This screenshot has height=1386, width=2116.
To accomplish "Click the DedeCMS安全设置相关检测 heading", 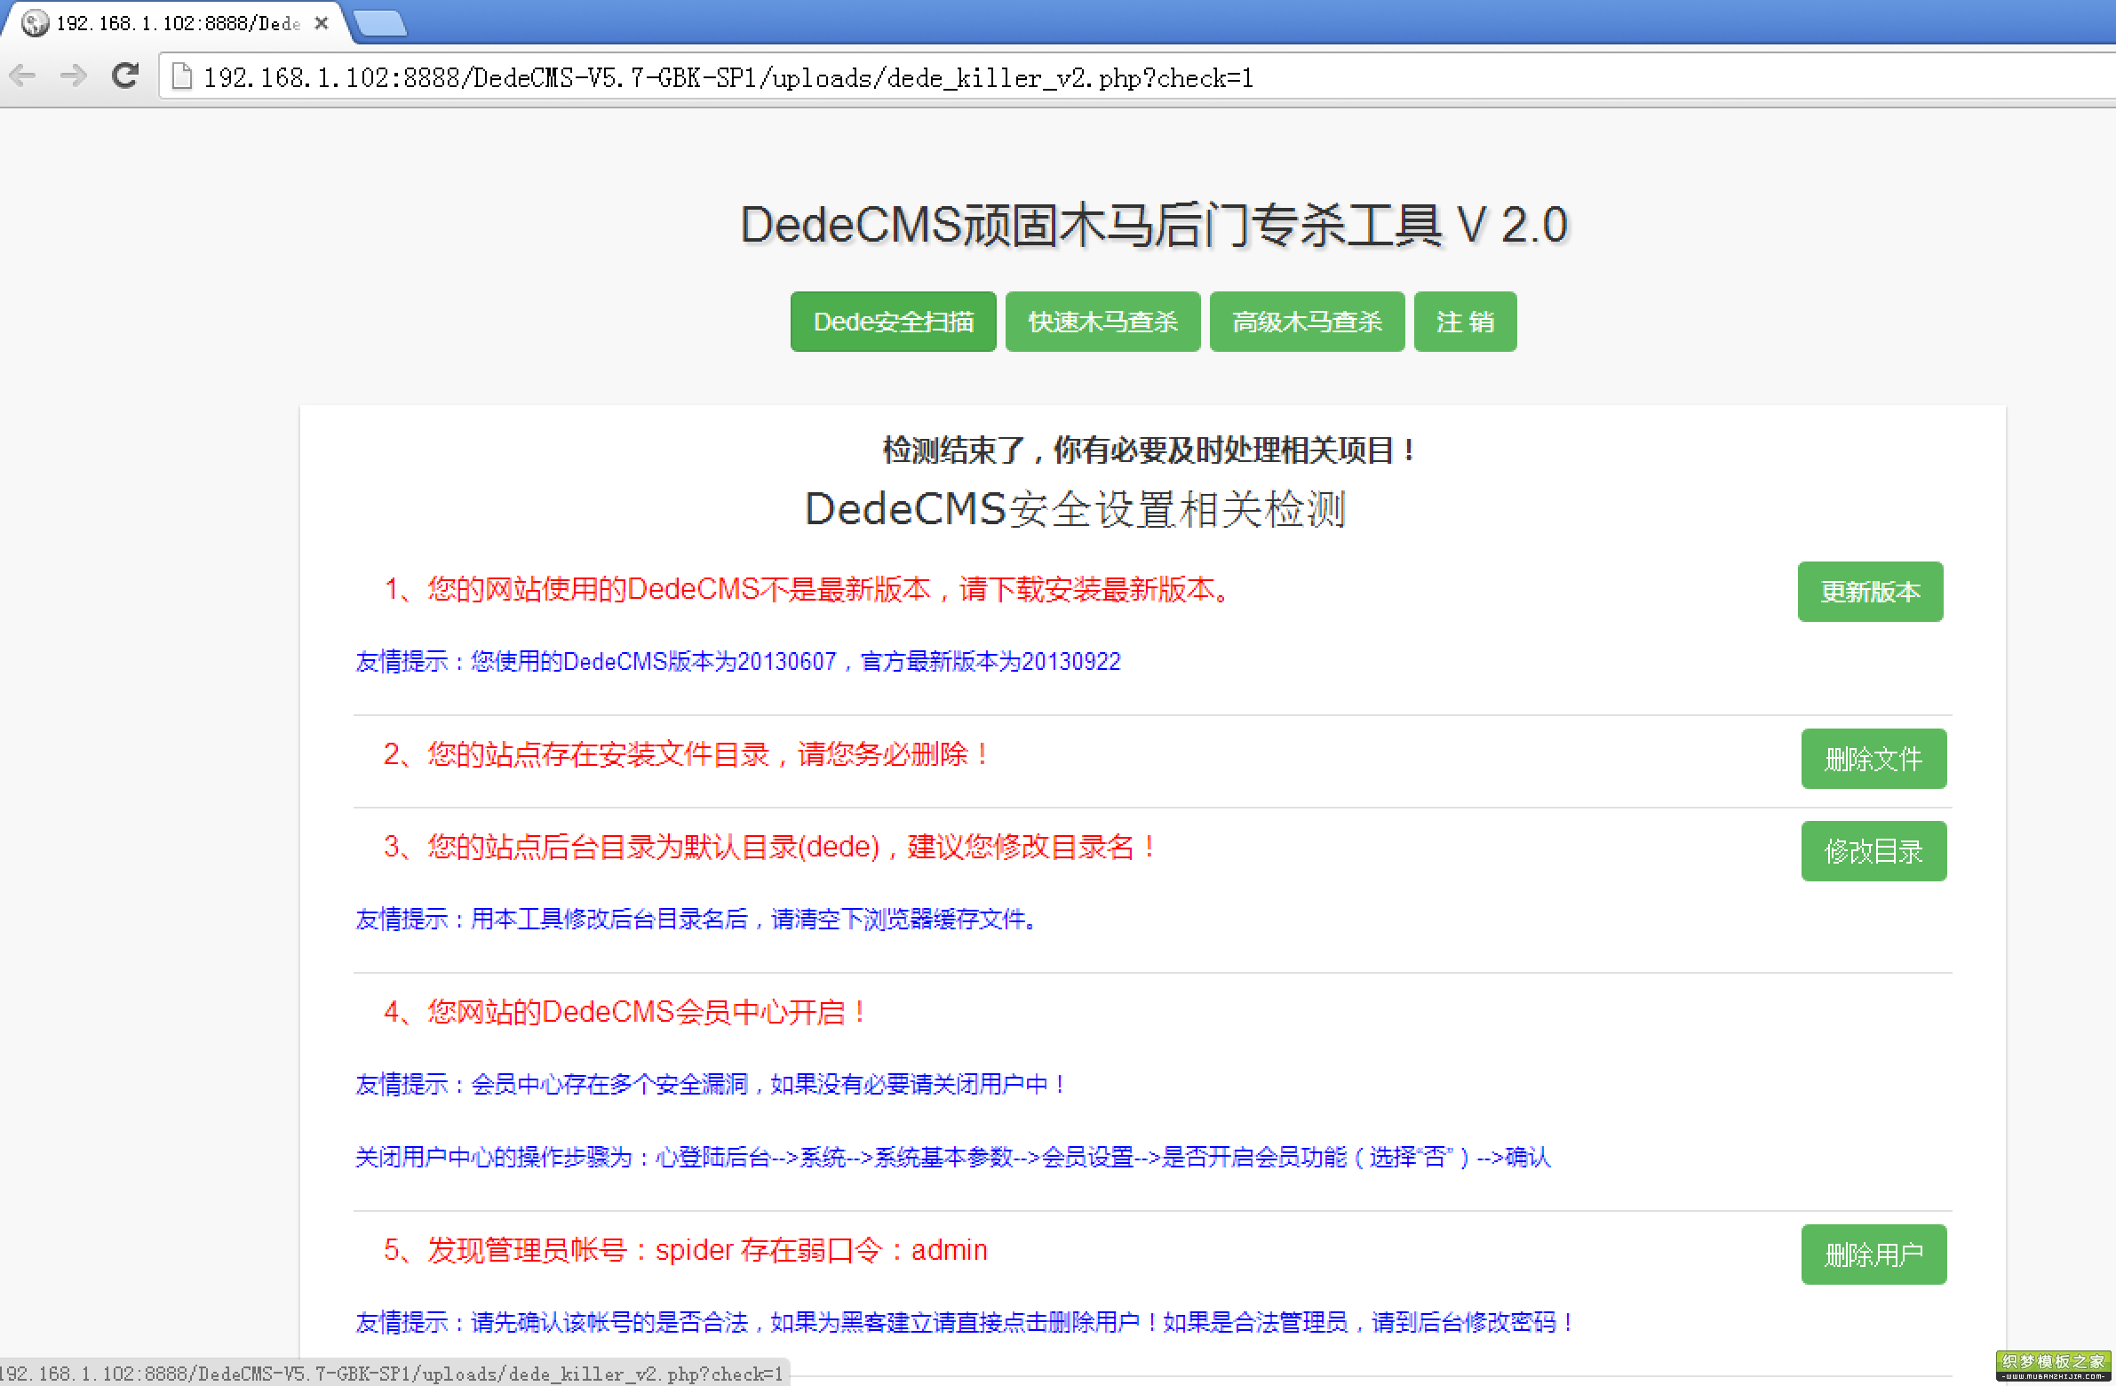I will pyautogui.click(x=1075, y=510).
